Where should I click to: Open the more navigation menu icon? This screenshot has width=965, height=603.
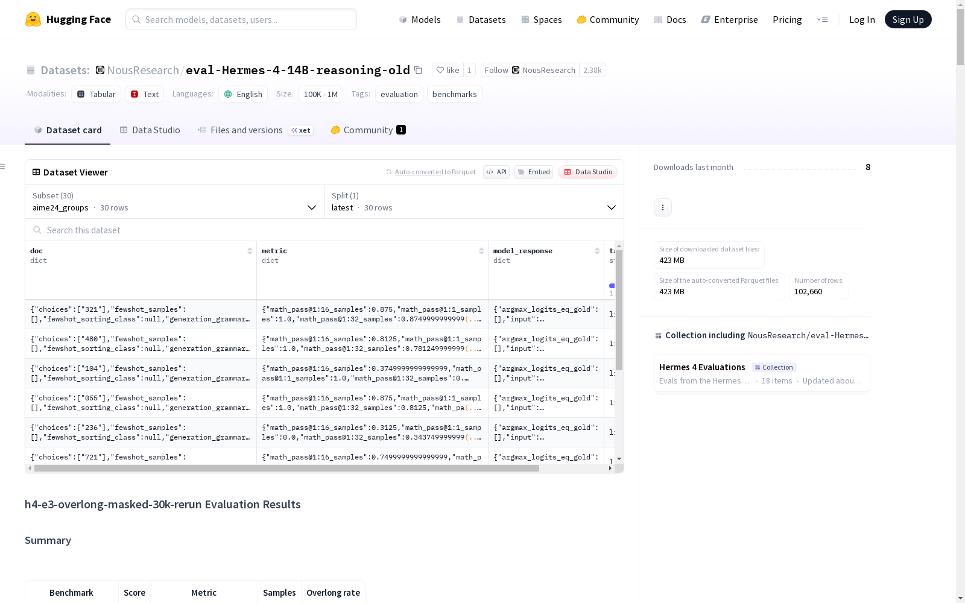822,19
